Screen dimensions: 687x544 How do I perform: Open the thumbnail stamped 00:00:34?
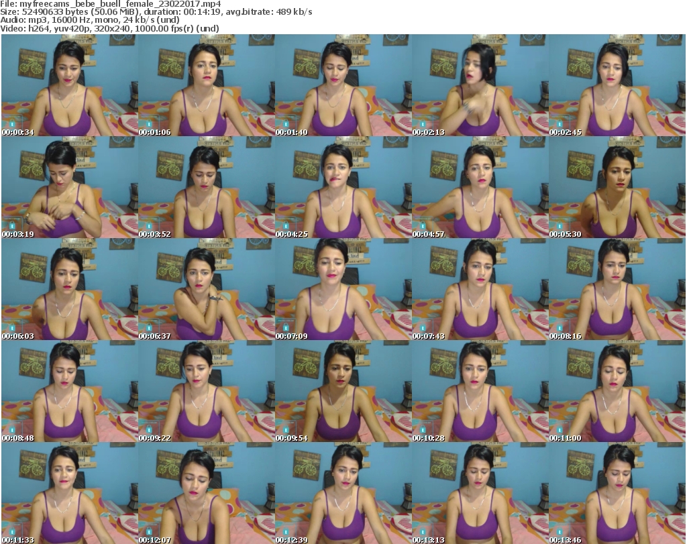(70, 85)
